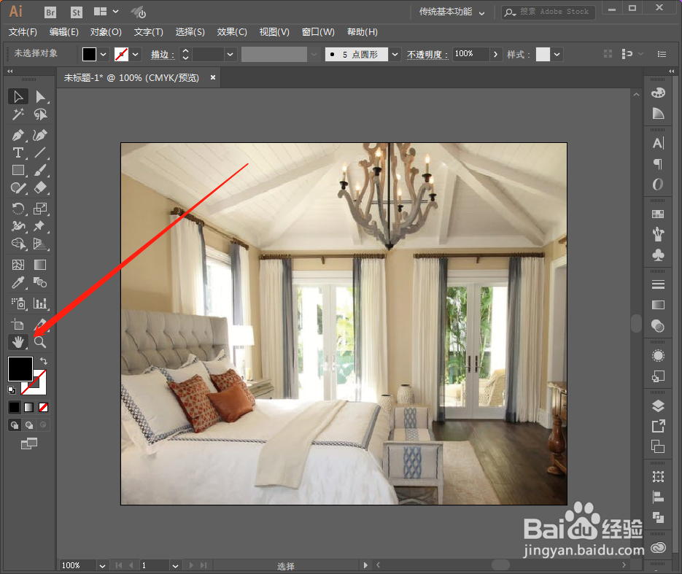
Task: Set paint mode to Gradient
Action: pyautogui.click(x=28, y=407)
